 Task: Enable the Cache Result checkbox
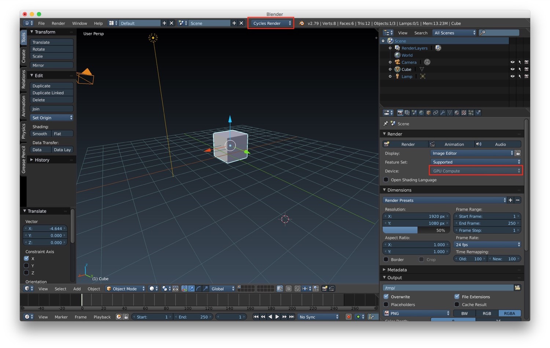click(457, 304)
